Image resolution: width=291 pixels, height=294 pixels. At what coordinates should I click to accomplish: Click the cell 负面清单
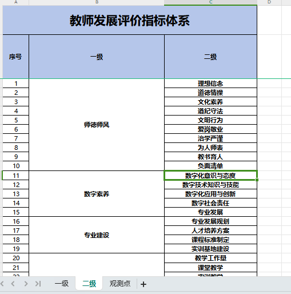pos(210,166)
